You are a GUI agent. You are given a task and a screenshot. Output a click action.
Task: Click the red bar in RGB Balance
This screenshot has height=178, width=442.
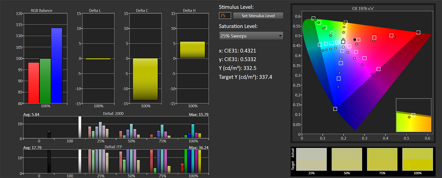(x=34, y=83)
